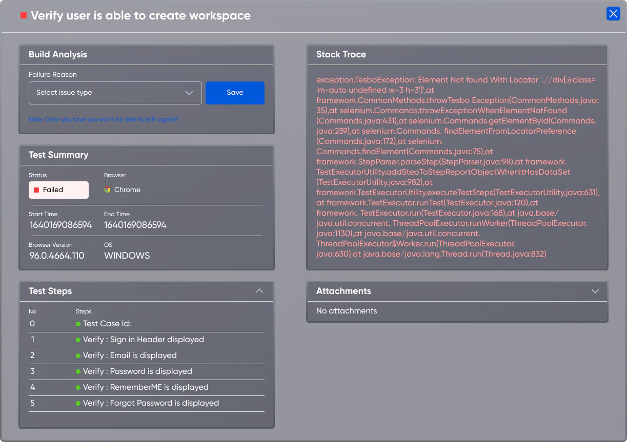
Task: Click the note about saving being uneditable
Action: pyautogui.click(x=104, y=119)
